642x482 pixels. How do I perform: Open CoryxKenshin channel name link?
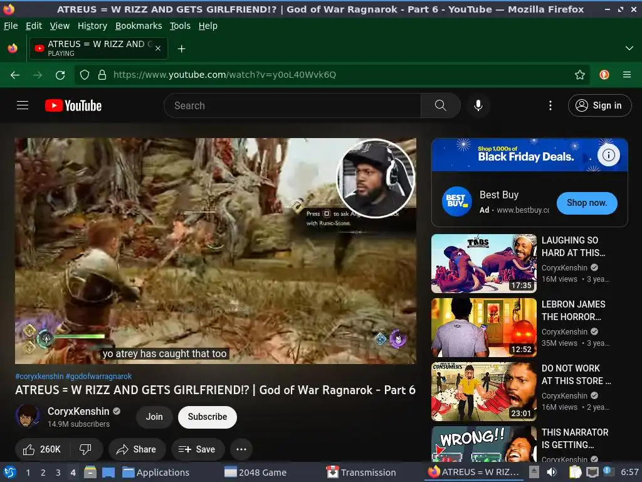click(78, 411)
